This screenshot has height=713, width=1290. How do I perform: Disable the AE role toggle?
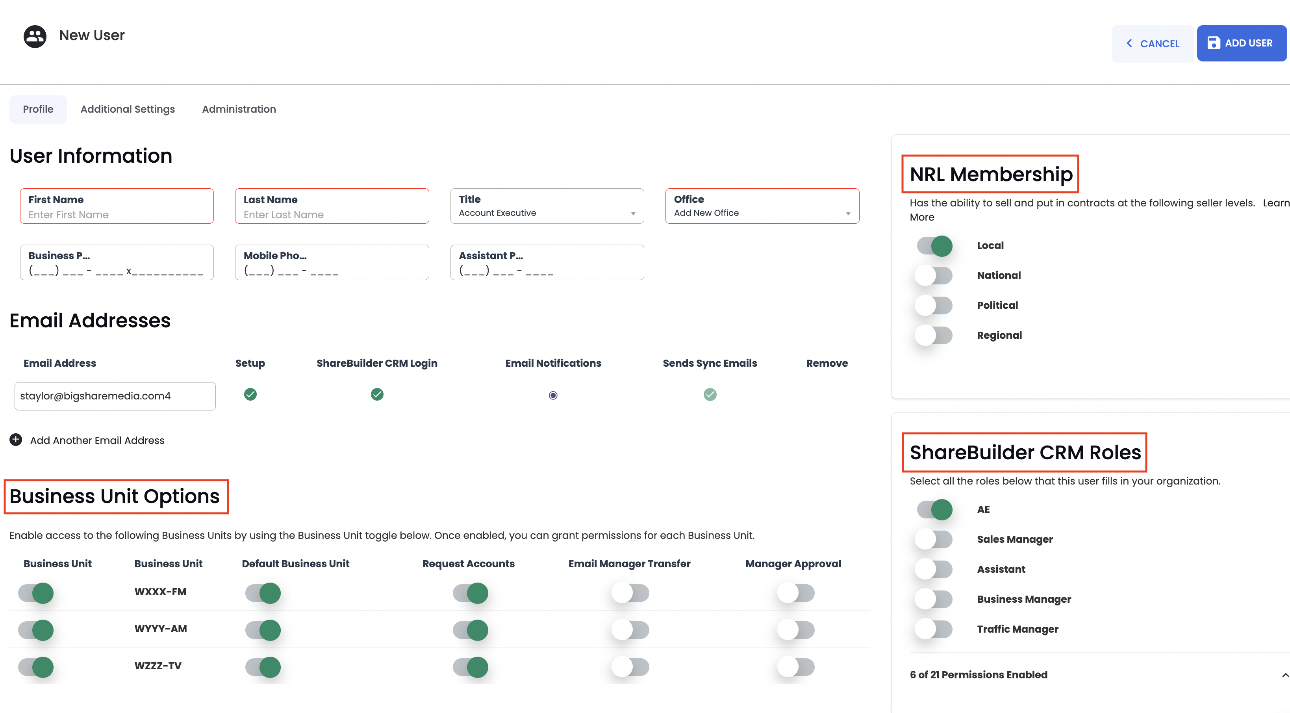pyautogui.click(x=934, y=510)
